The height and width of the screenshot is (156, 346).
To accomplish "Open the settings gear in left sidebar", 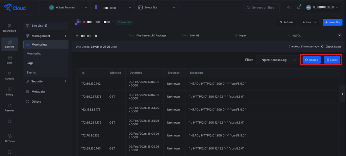I will [x=9, y=121].
